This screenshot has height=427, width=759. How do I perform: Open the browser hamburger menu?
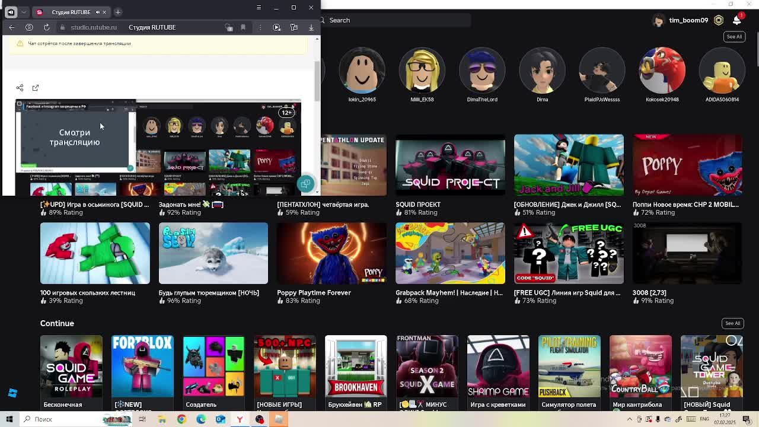pos(259,8)
